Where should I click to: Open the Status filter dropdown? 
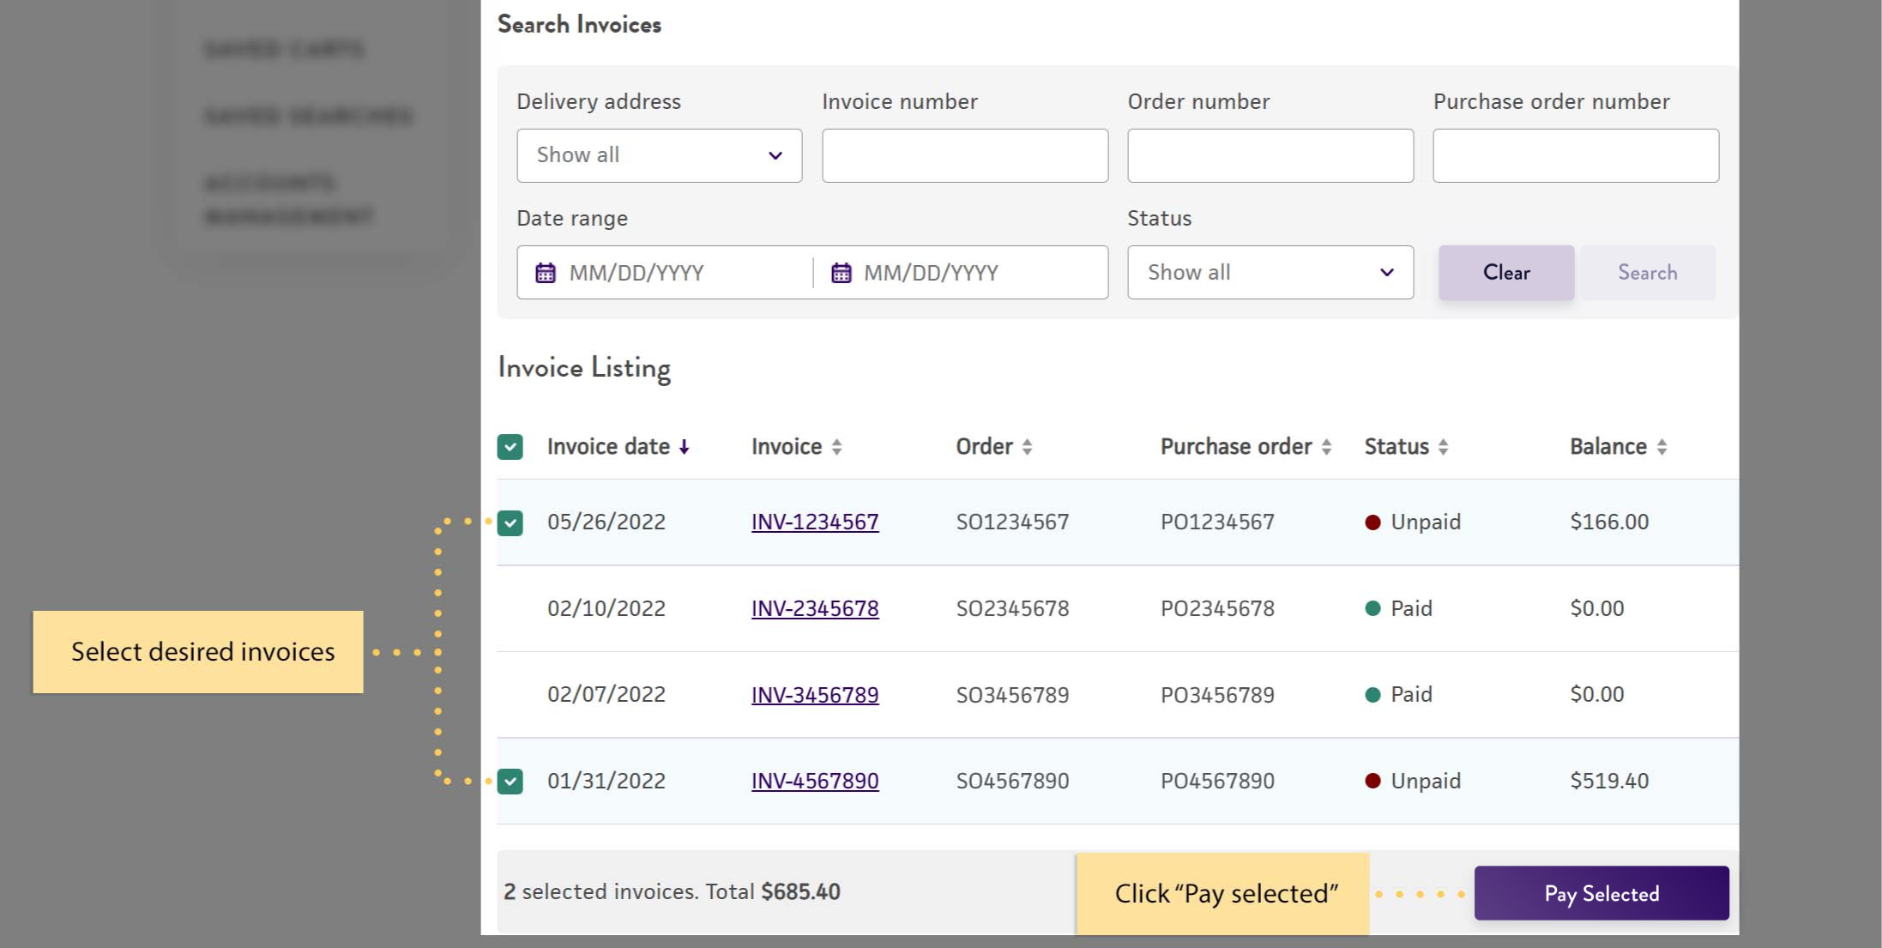(1270, 272)
